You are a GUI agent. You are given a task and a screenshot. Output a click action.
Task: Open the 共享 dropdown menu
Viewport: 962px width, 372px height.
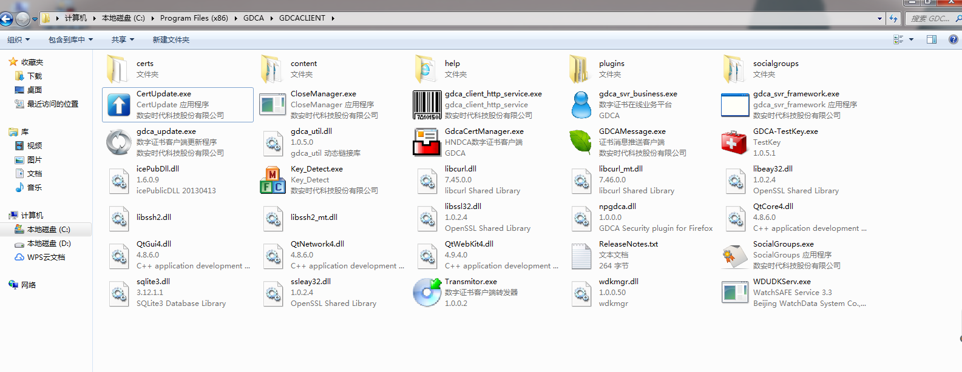click(x=123, y=39)
